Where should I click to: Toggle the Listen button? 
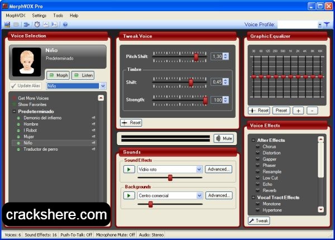click(83, 75)
